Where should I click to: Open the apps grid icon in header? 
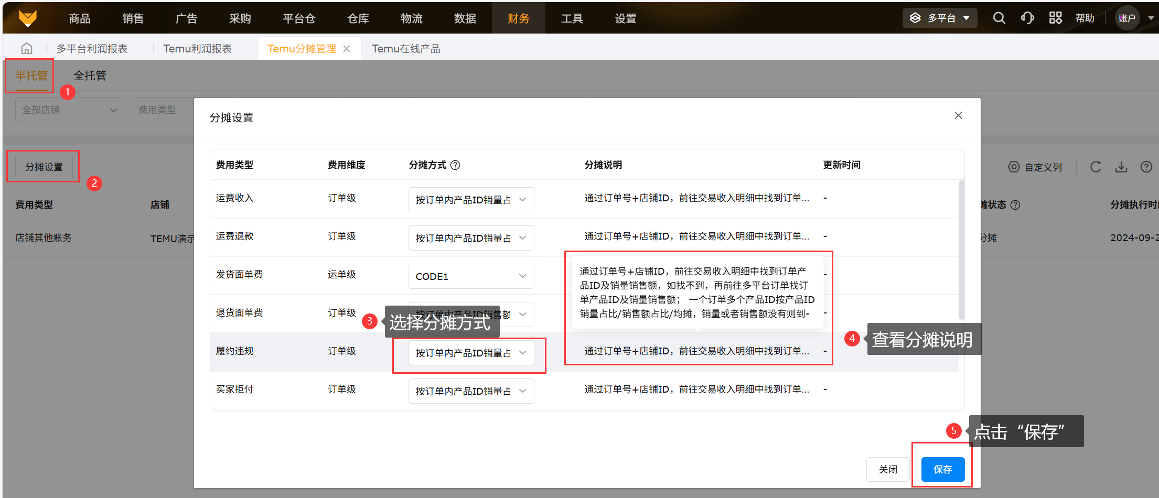pyautogui.click(x=1055, y=18)
